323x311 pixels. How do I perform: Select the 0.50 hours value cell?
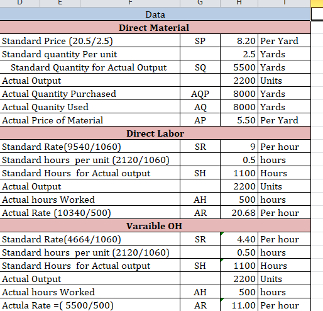pyautogui.click(x=239, y=252)
